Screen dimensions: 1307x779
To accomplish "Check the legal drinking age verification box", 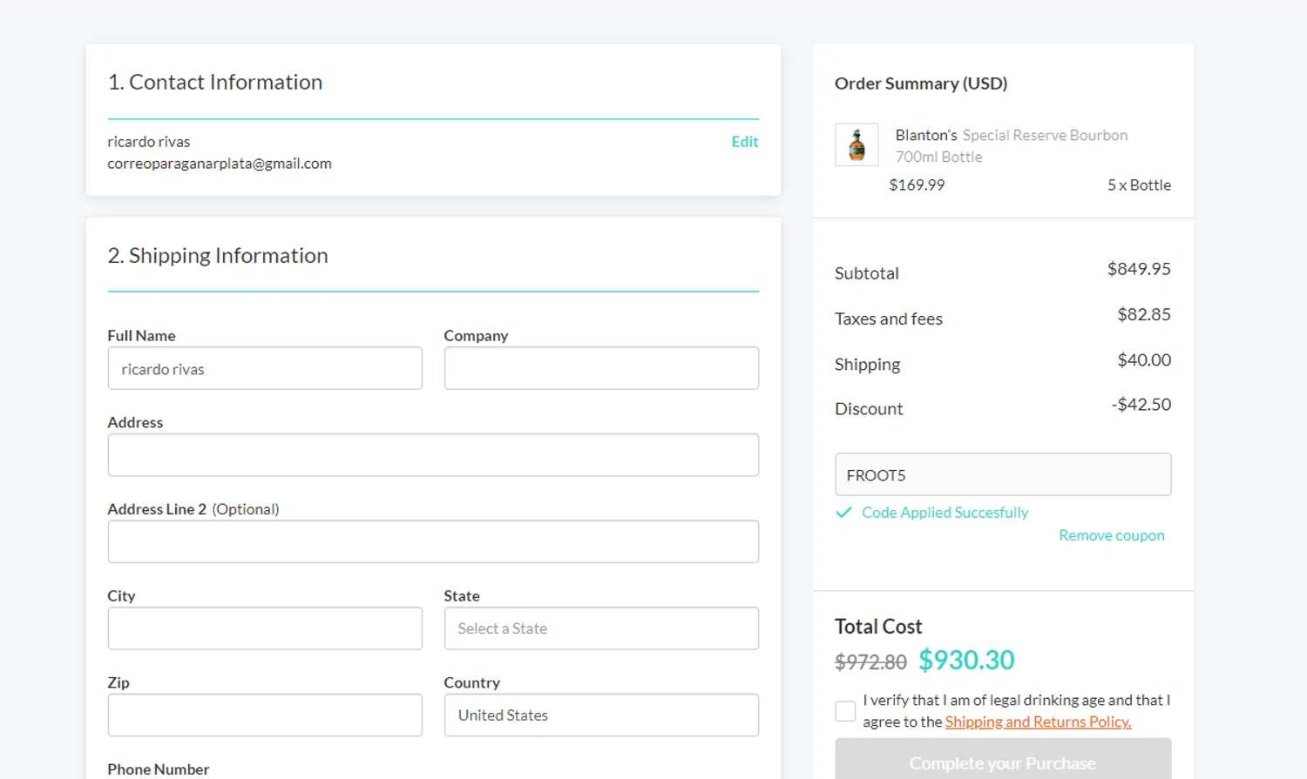I will (x=845, y=711).
